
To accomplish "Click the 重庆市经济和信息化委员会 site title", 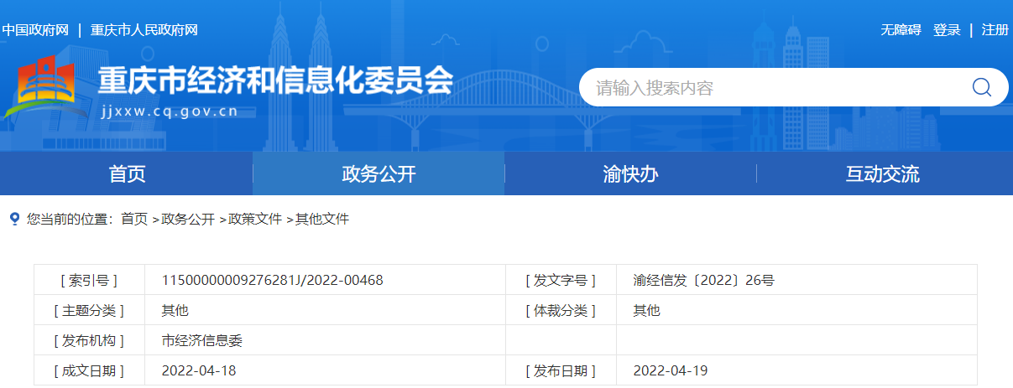I will click(x=275, y=81).
